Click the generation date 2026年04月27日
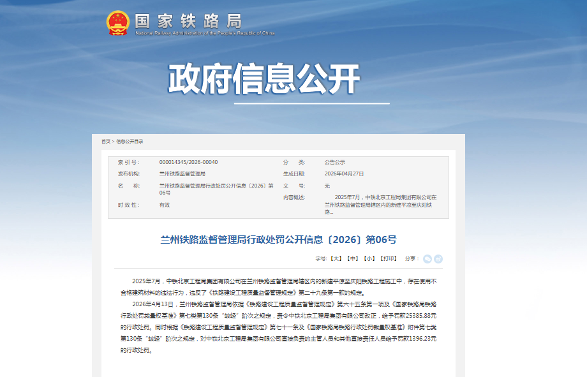Image resolution: width=587 pixels, height=377 pixels. [x=344, y=174]
